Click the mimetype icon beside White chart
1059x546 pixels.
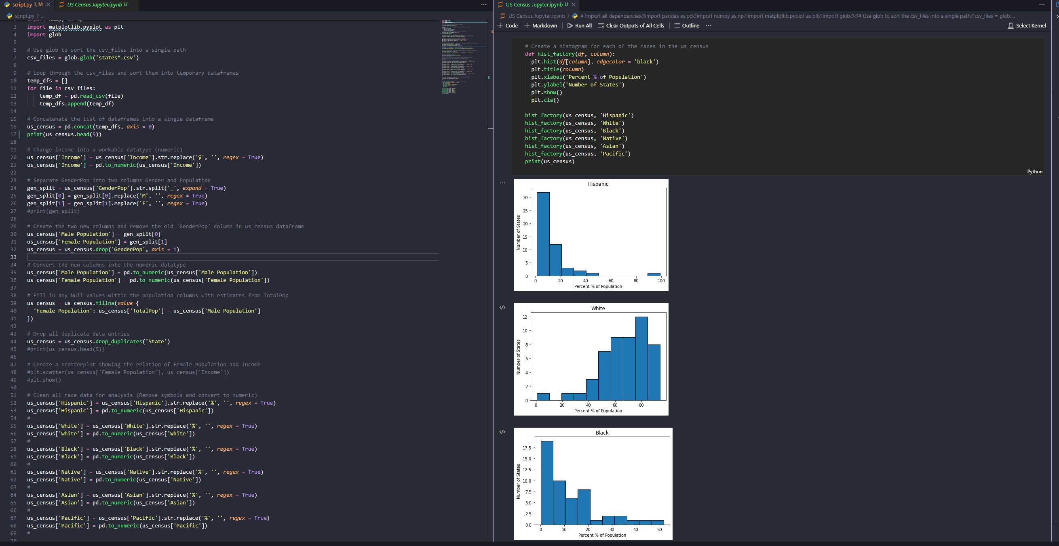point(502,307)
